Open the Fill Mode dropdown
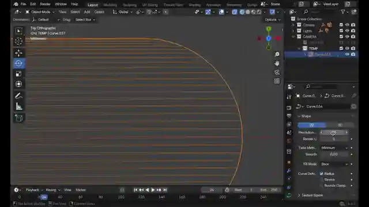The width and height of the screenshot is (369, 207). pos(334,164)
